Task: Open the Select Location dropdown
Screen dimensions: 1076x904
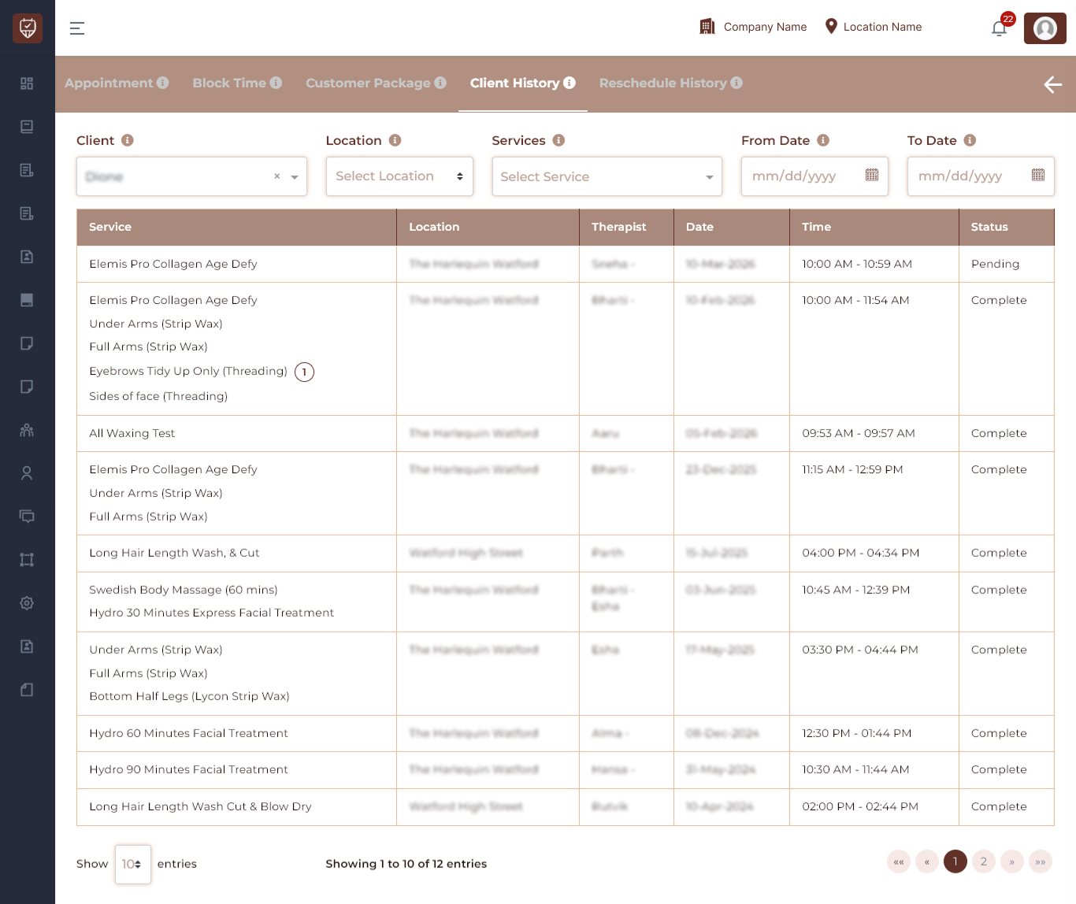Action: (399, 176)
